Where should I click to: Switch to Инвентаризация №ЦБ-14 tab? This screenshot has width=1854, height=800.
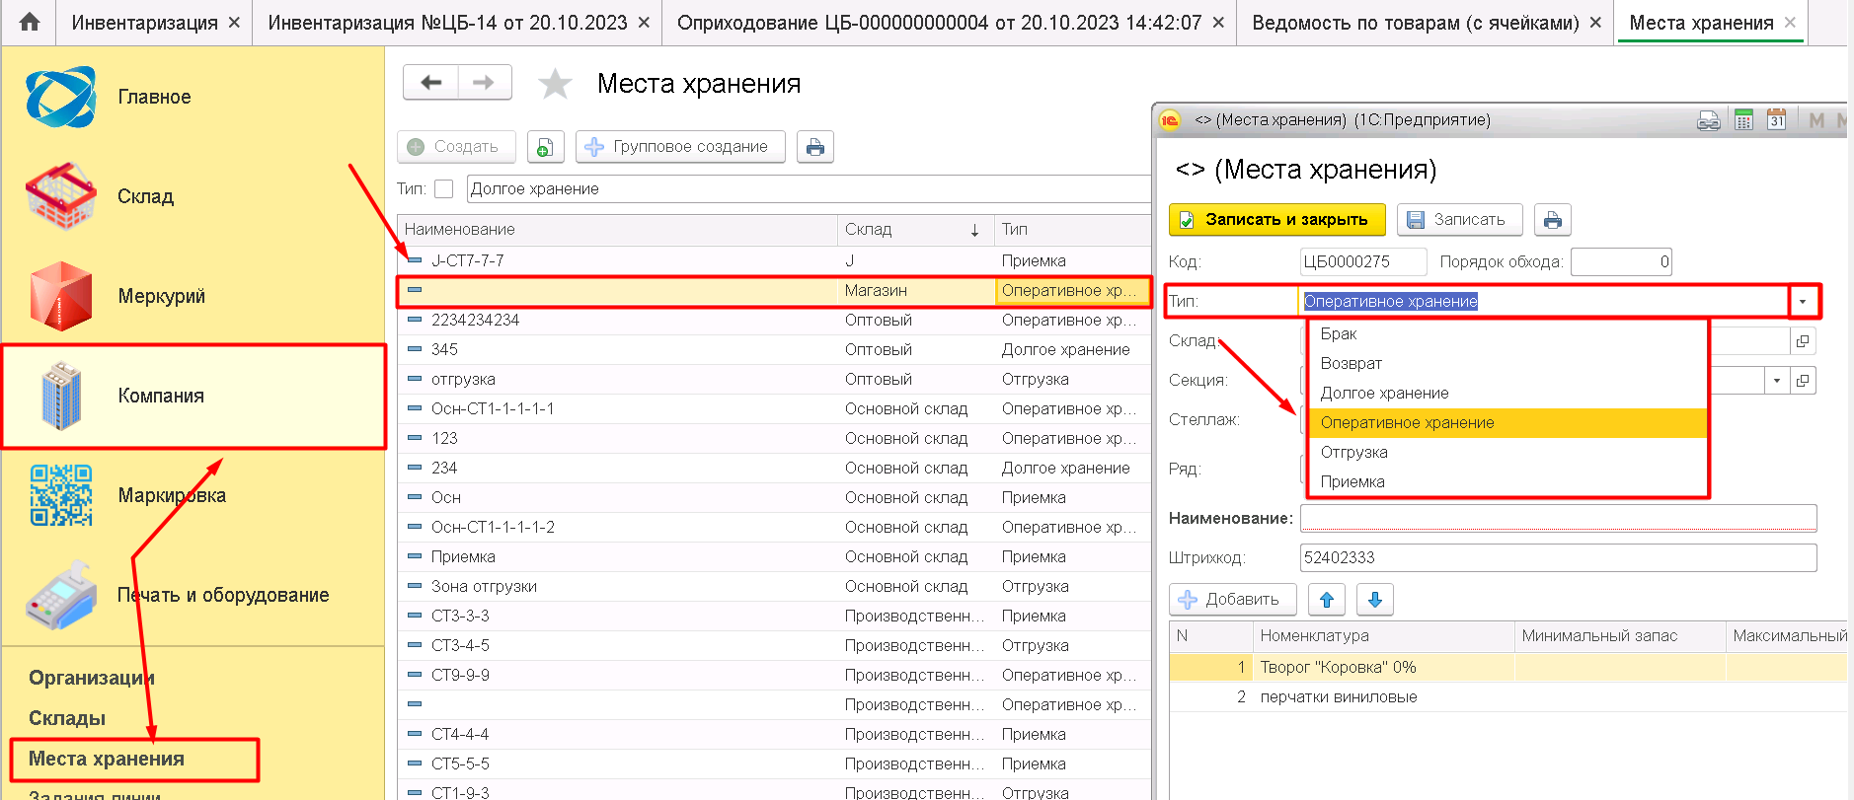447,23
